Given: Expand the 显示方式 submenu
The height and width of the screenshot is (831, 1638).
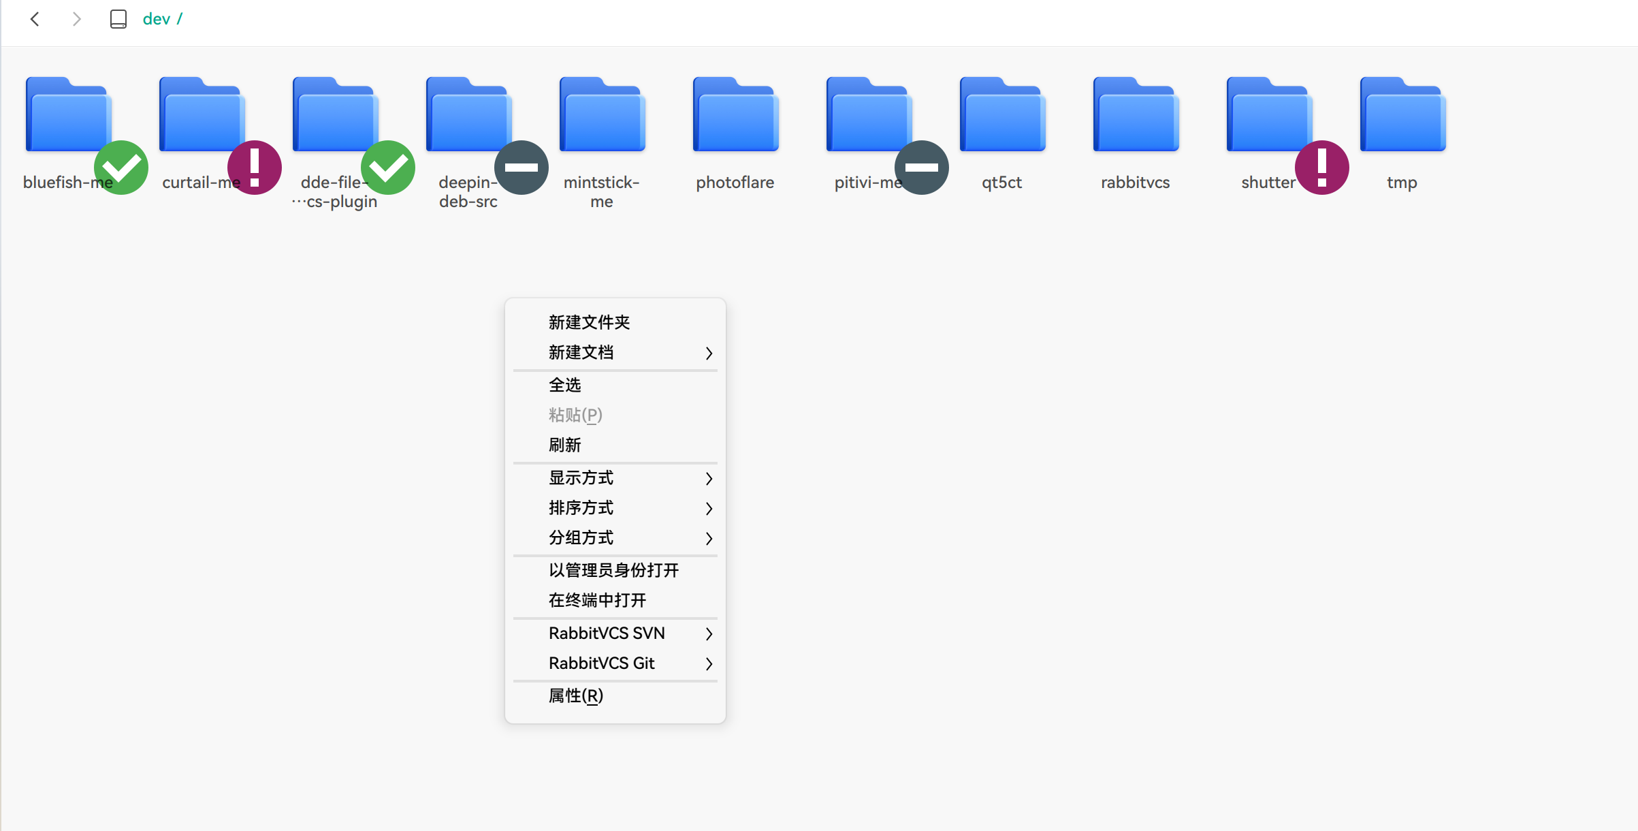Looking at the screenshot, I should tap(615, 478).
